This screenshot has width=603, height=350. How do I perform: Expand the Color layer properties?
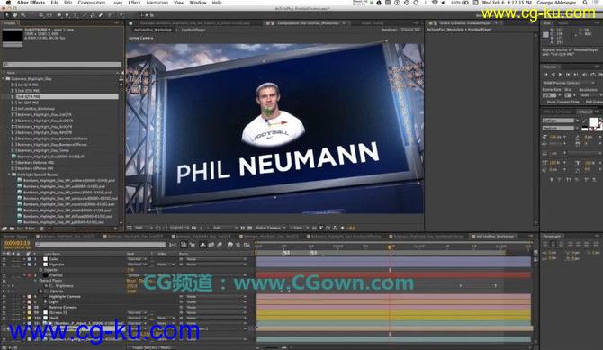click(x=24, y=259)
